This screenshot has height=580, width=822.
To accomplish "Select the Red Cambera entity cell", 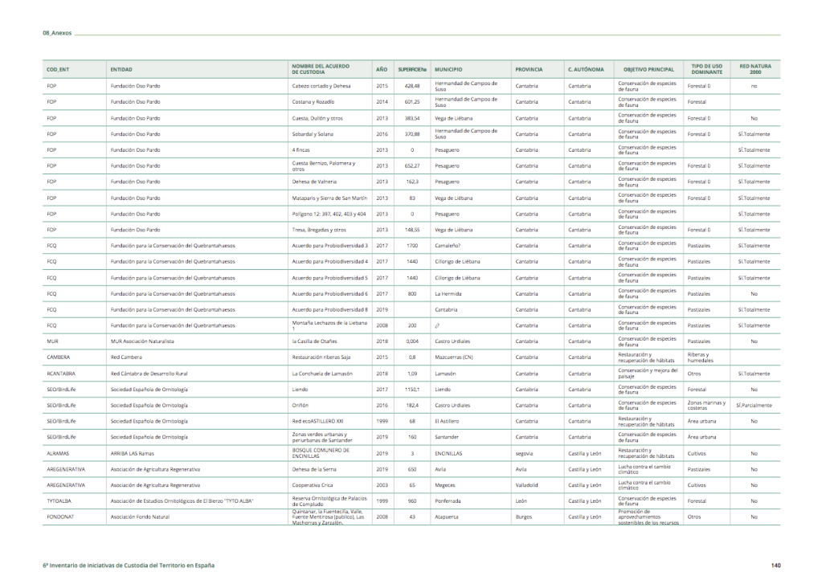I will [x=127, y=357].
